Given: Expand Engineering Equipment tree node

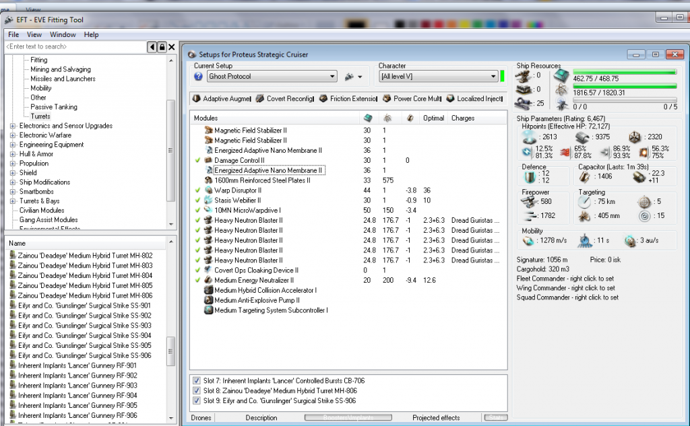Looking at the screenshot, I should click(x=13, y=145).
